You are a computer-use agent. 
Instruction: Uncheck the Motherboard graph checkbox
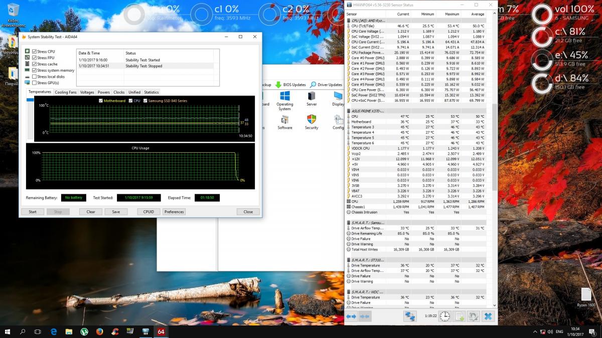click(x=101, y=101)
